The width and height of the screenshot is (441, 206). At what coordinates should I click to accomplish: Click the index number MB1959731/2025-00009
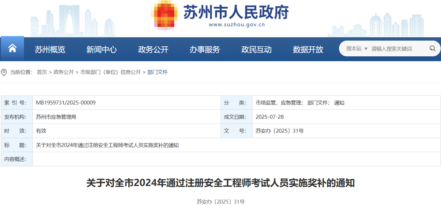click(x=66, y=103)
